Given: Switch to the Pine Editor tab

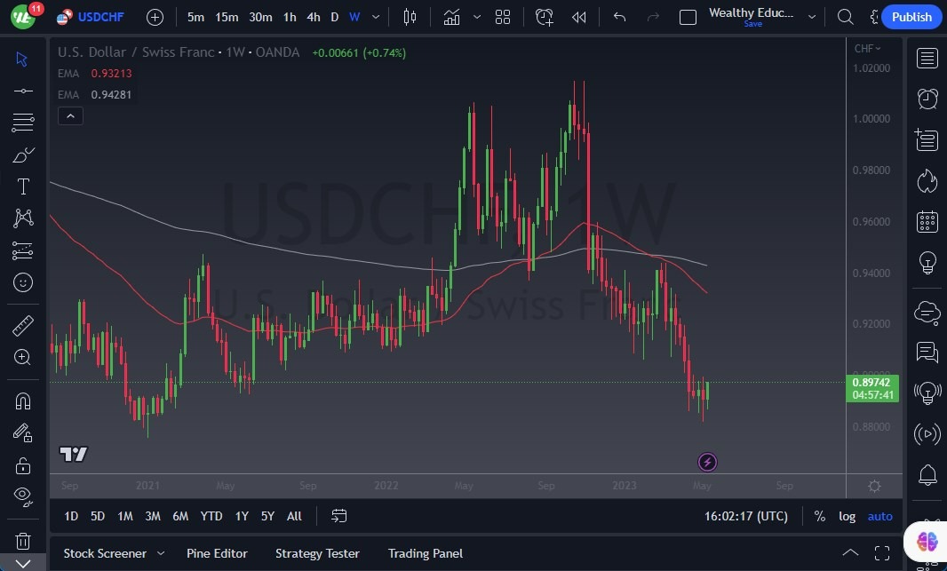Looking at the screenshot, I should coord(217,553).
